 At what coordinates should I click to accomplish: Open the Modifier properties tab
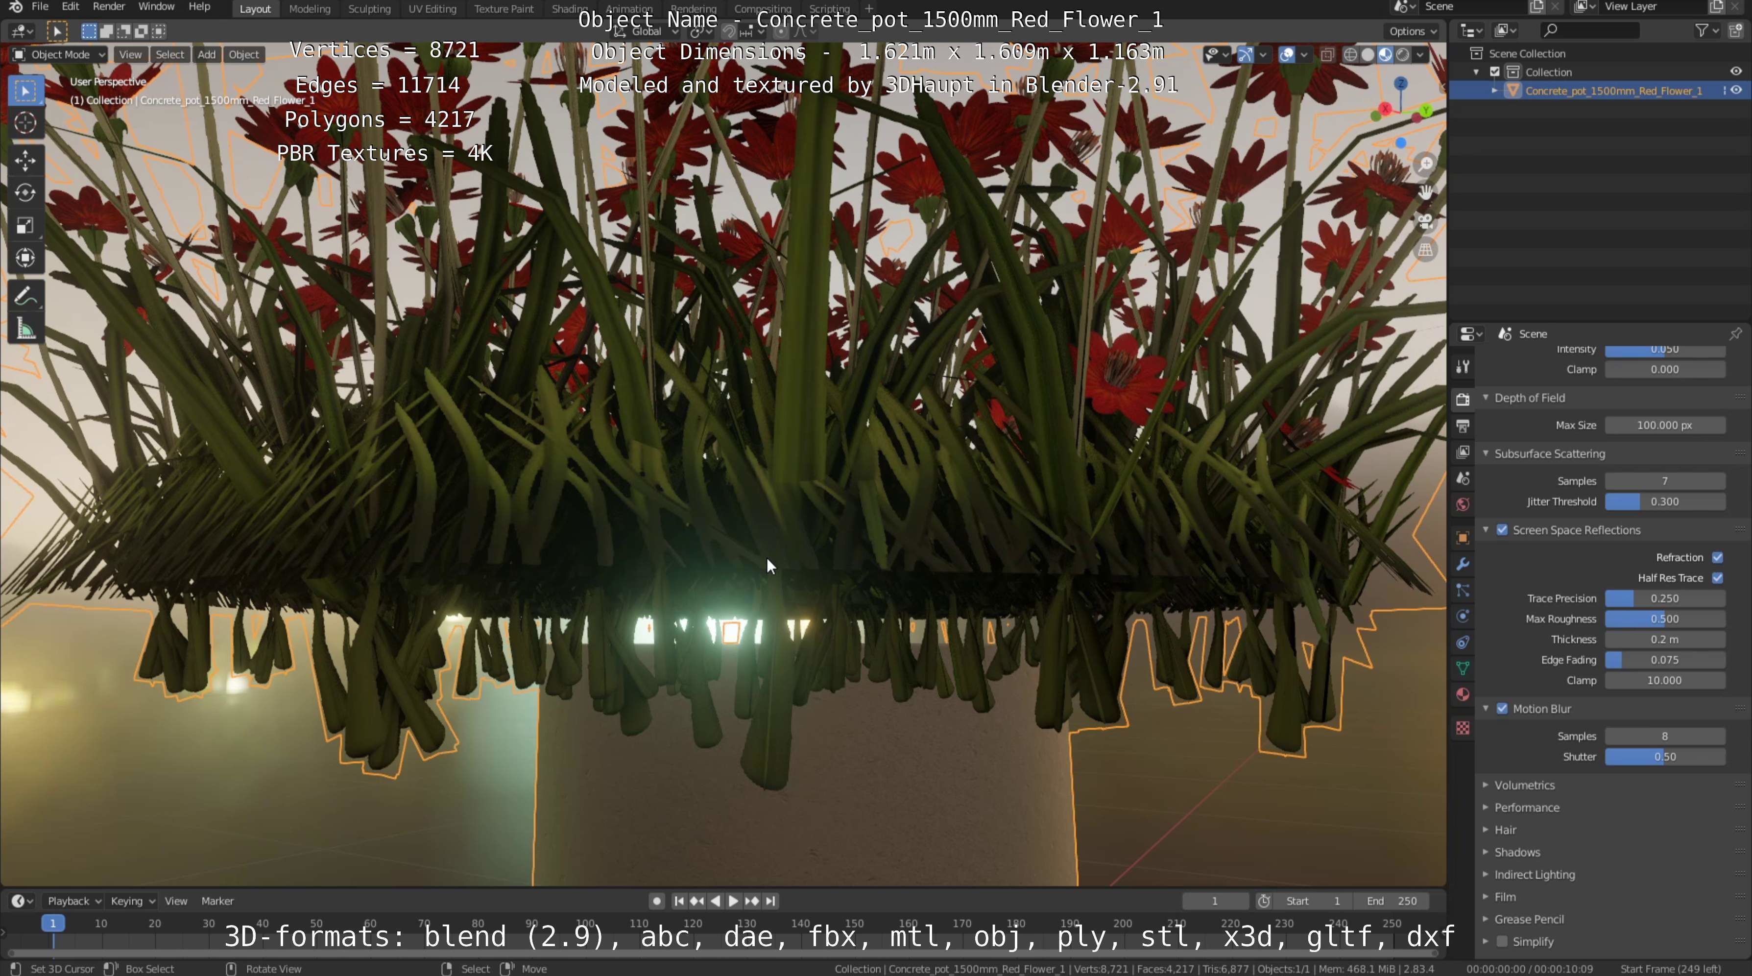(1463, 565)
